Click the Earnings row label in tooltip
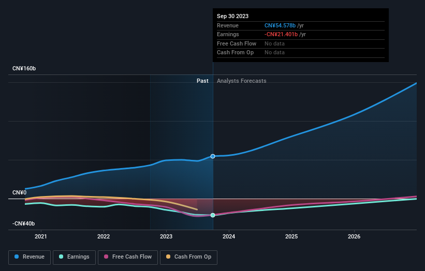Screen dimensions: 425x271 (x=228, y=34)
